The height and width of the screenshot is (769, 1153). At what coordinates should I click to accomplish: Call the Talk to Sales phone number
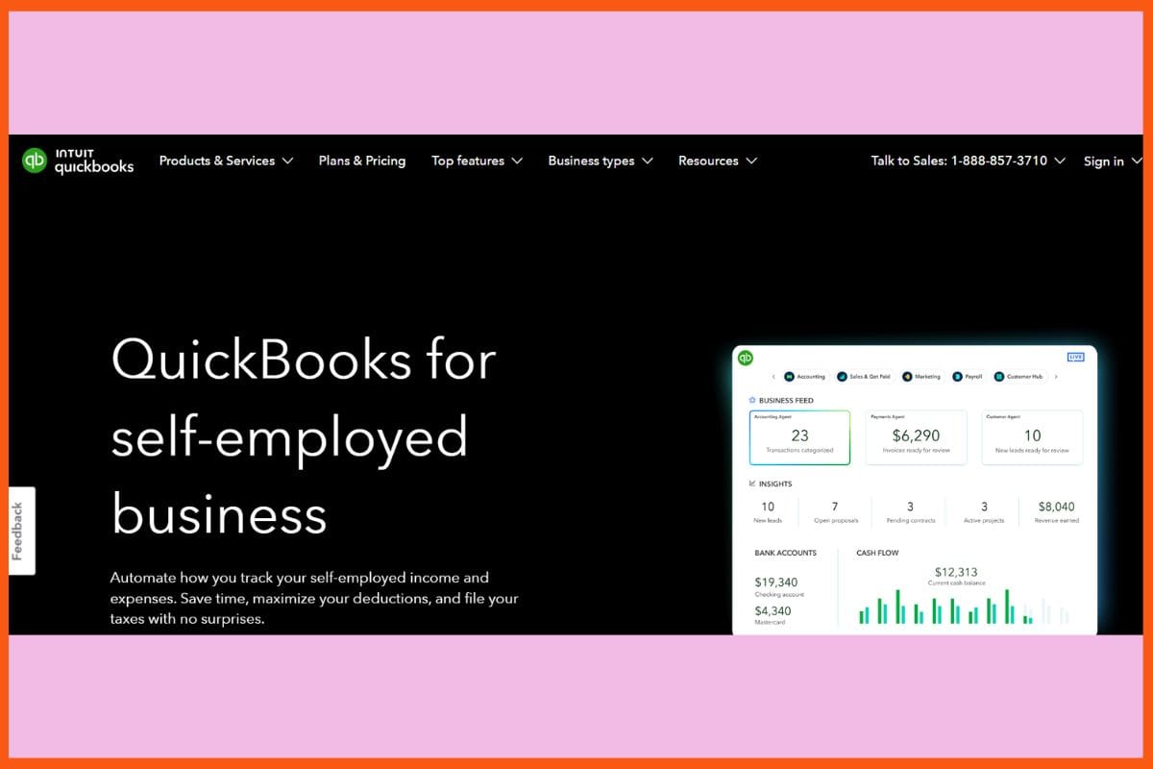pyautogui.click(x=961, y=161)
